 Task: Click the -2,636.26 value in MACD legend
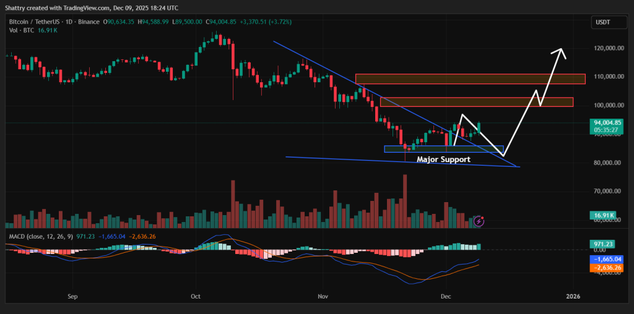click(142, 237)
